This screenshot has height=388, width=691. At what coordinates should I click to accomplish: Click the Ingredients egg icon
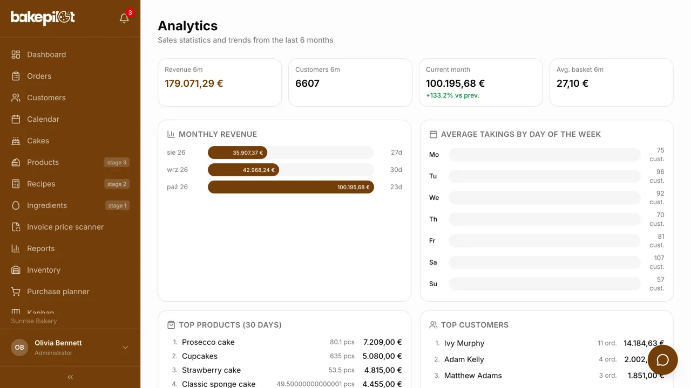point(16,205)
